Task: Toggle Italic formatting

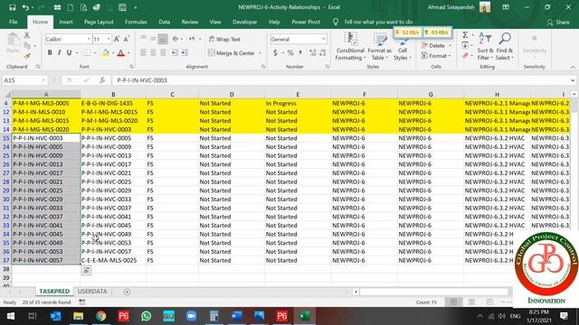Action: 59,53
